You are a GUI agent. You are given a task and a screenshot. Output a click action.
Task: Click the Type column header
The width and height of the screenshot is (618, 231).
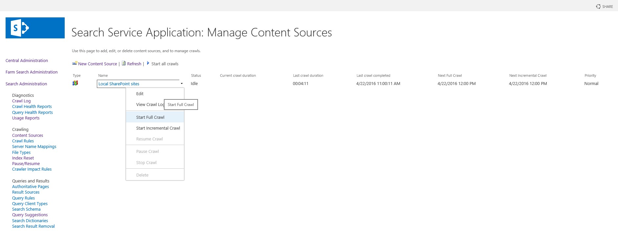pyautogui.click(x=77, y=75)
